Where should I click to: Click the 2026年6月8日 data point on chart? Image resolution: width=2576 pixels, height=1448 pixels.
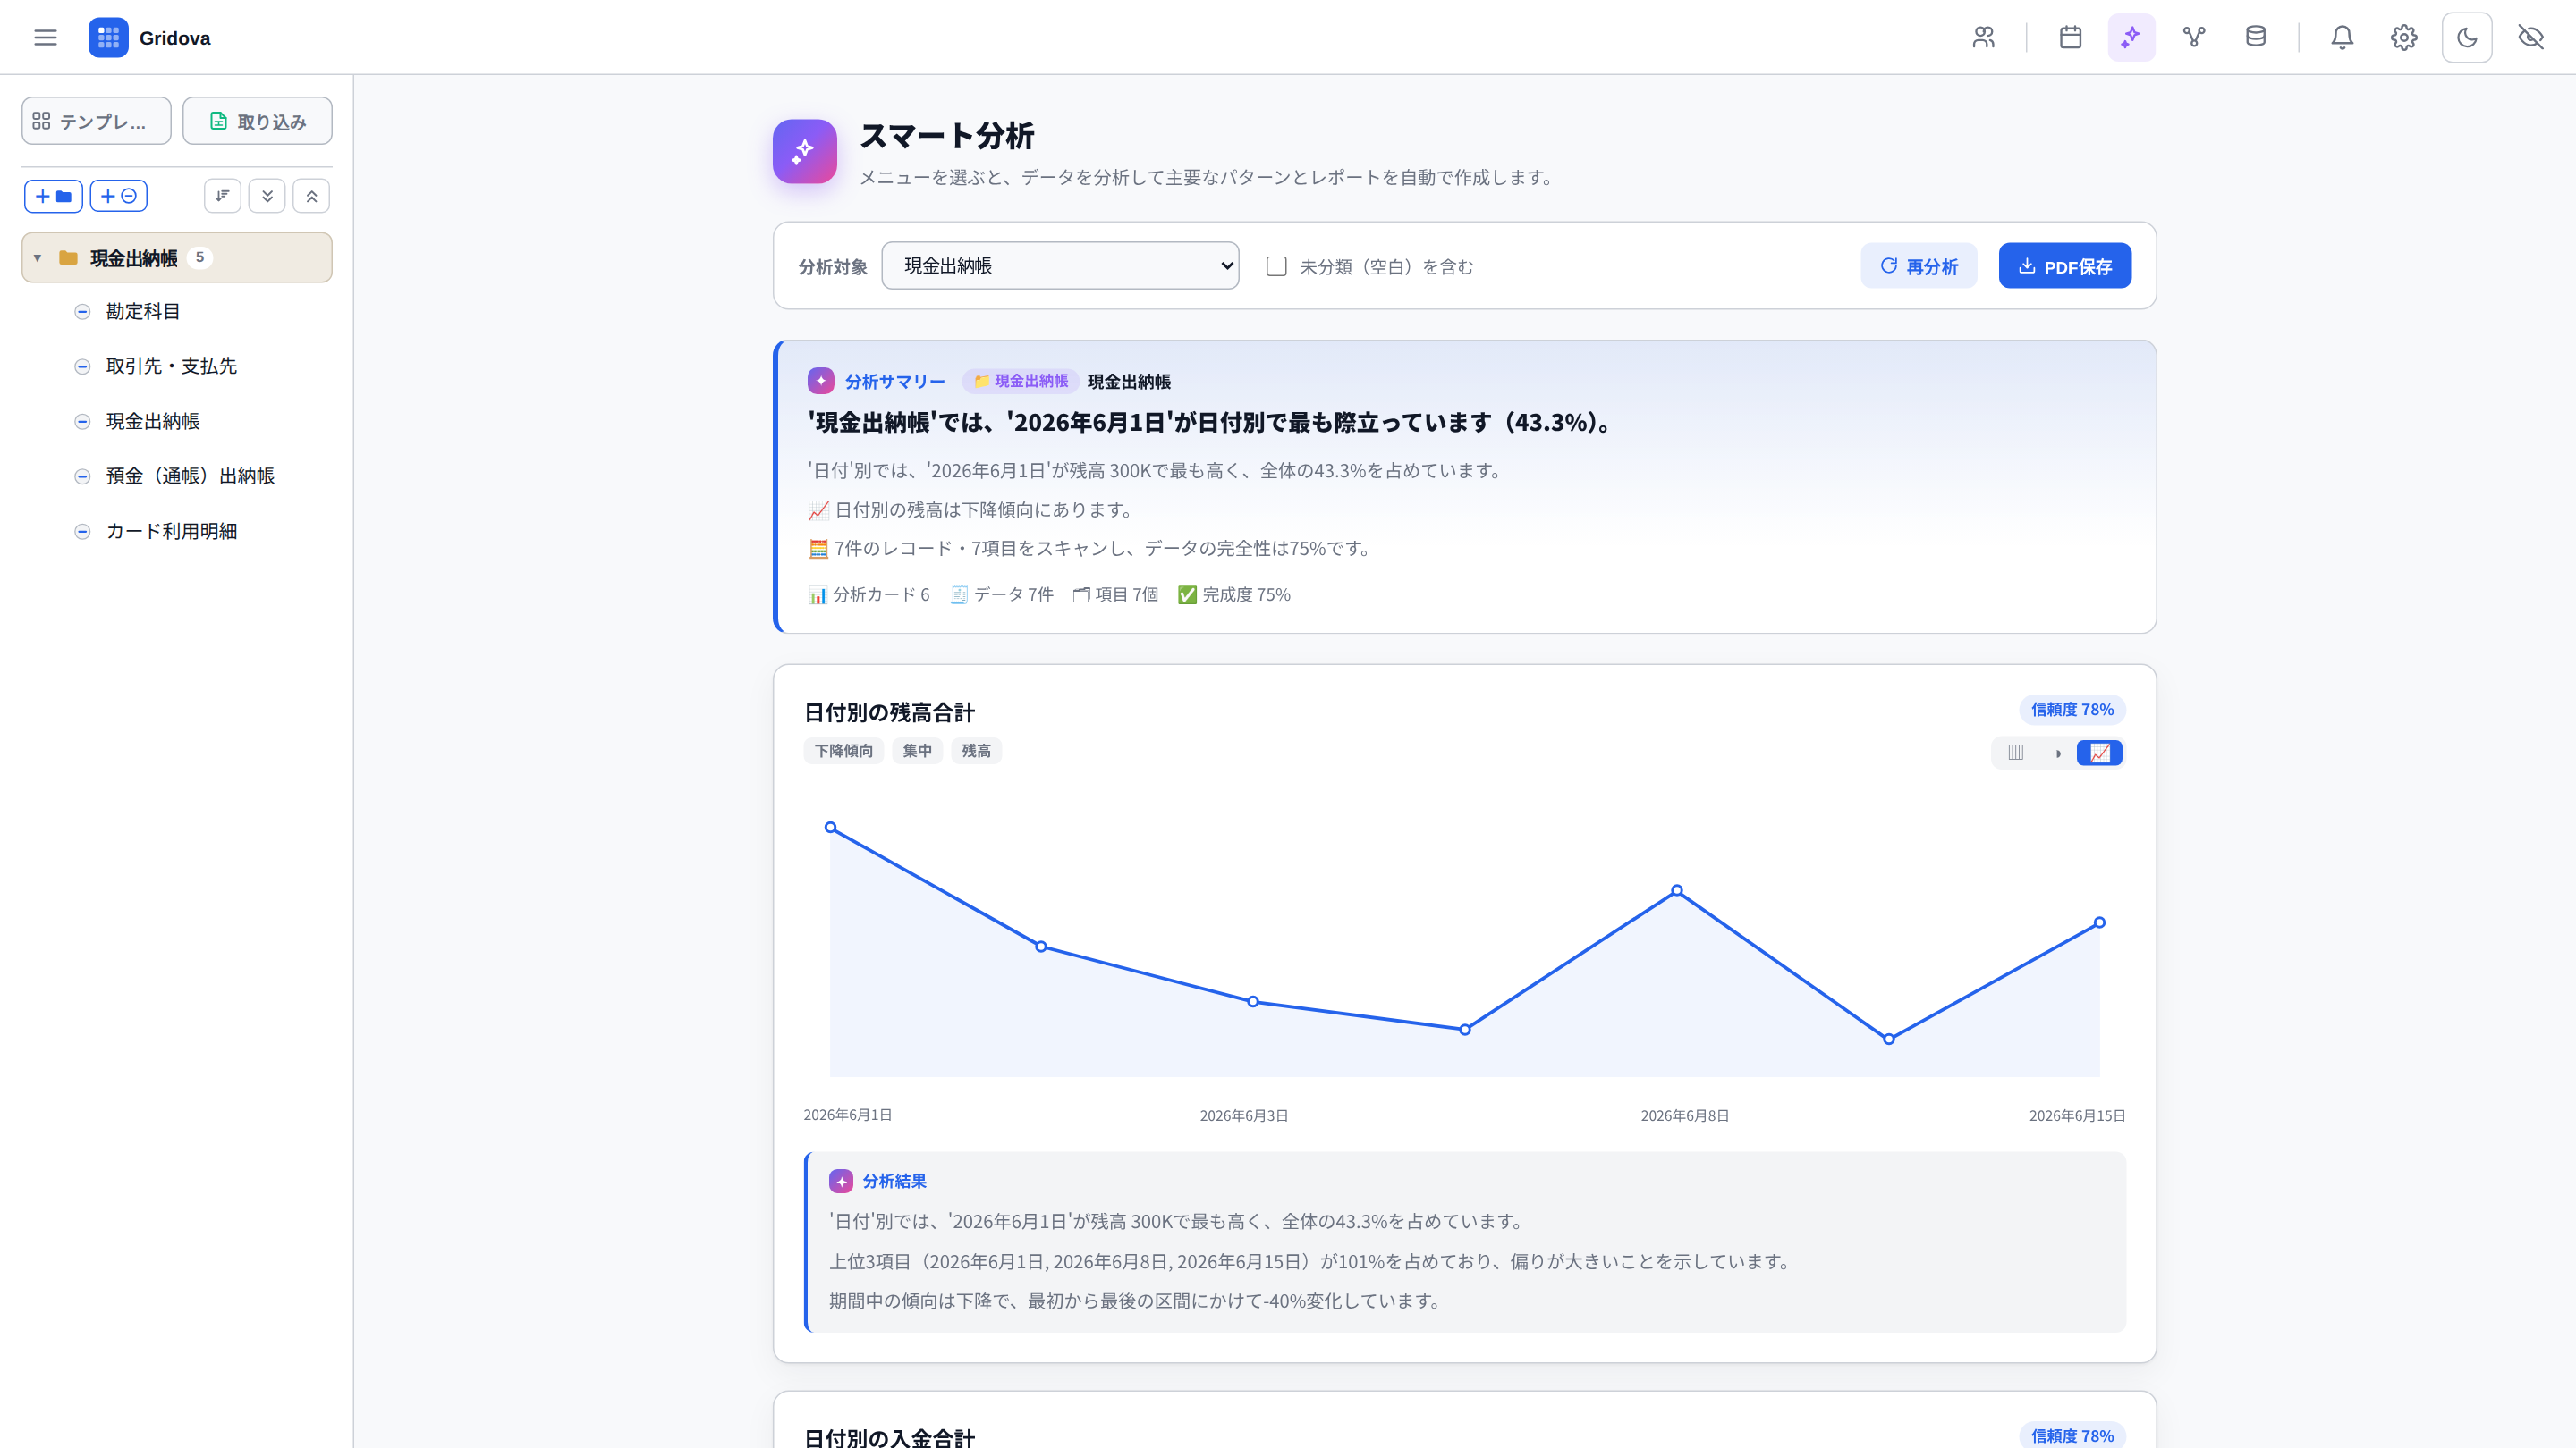tap(1677, 890)
